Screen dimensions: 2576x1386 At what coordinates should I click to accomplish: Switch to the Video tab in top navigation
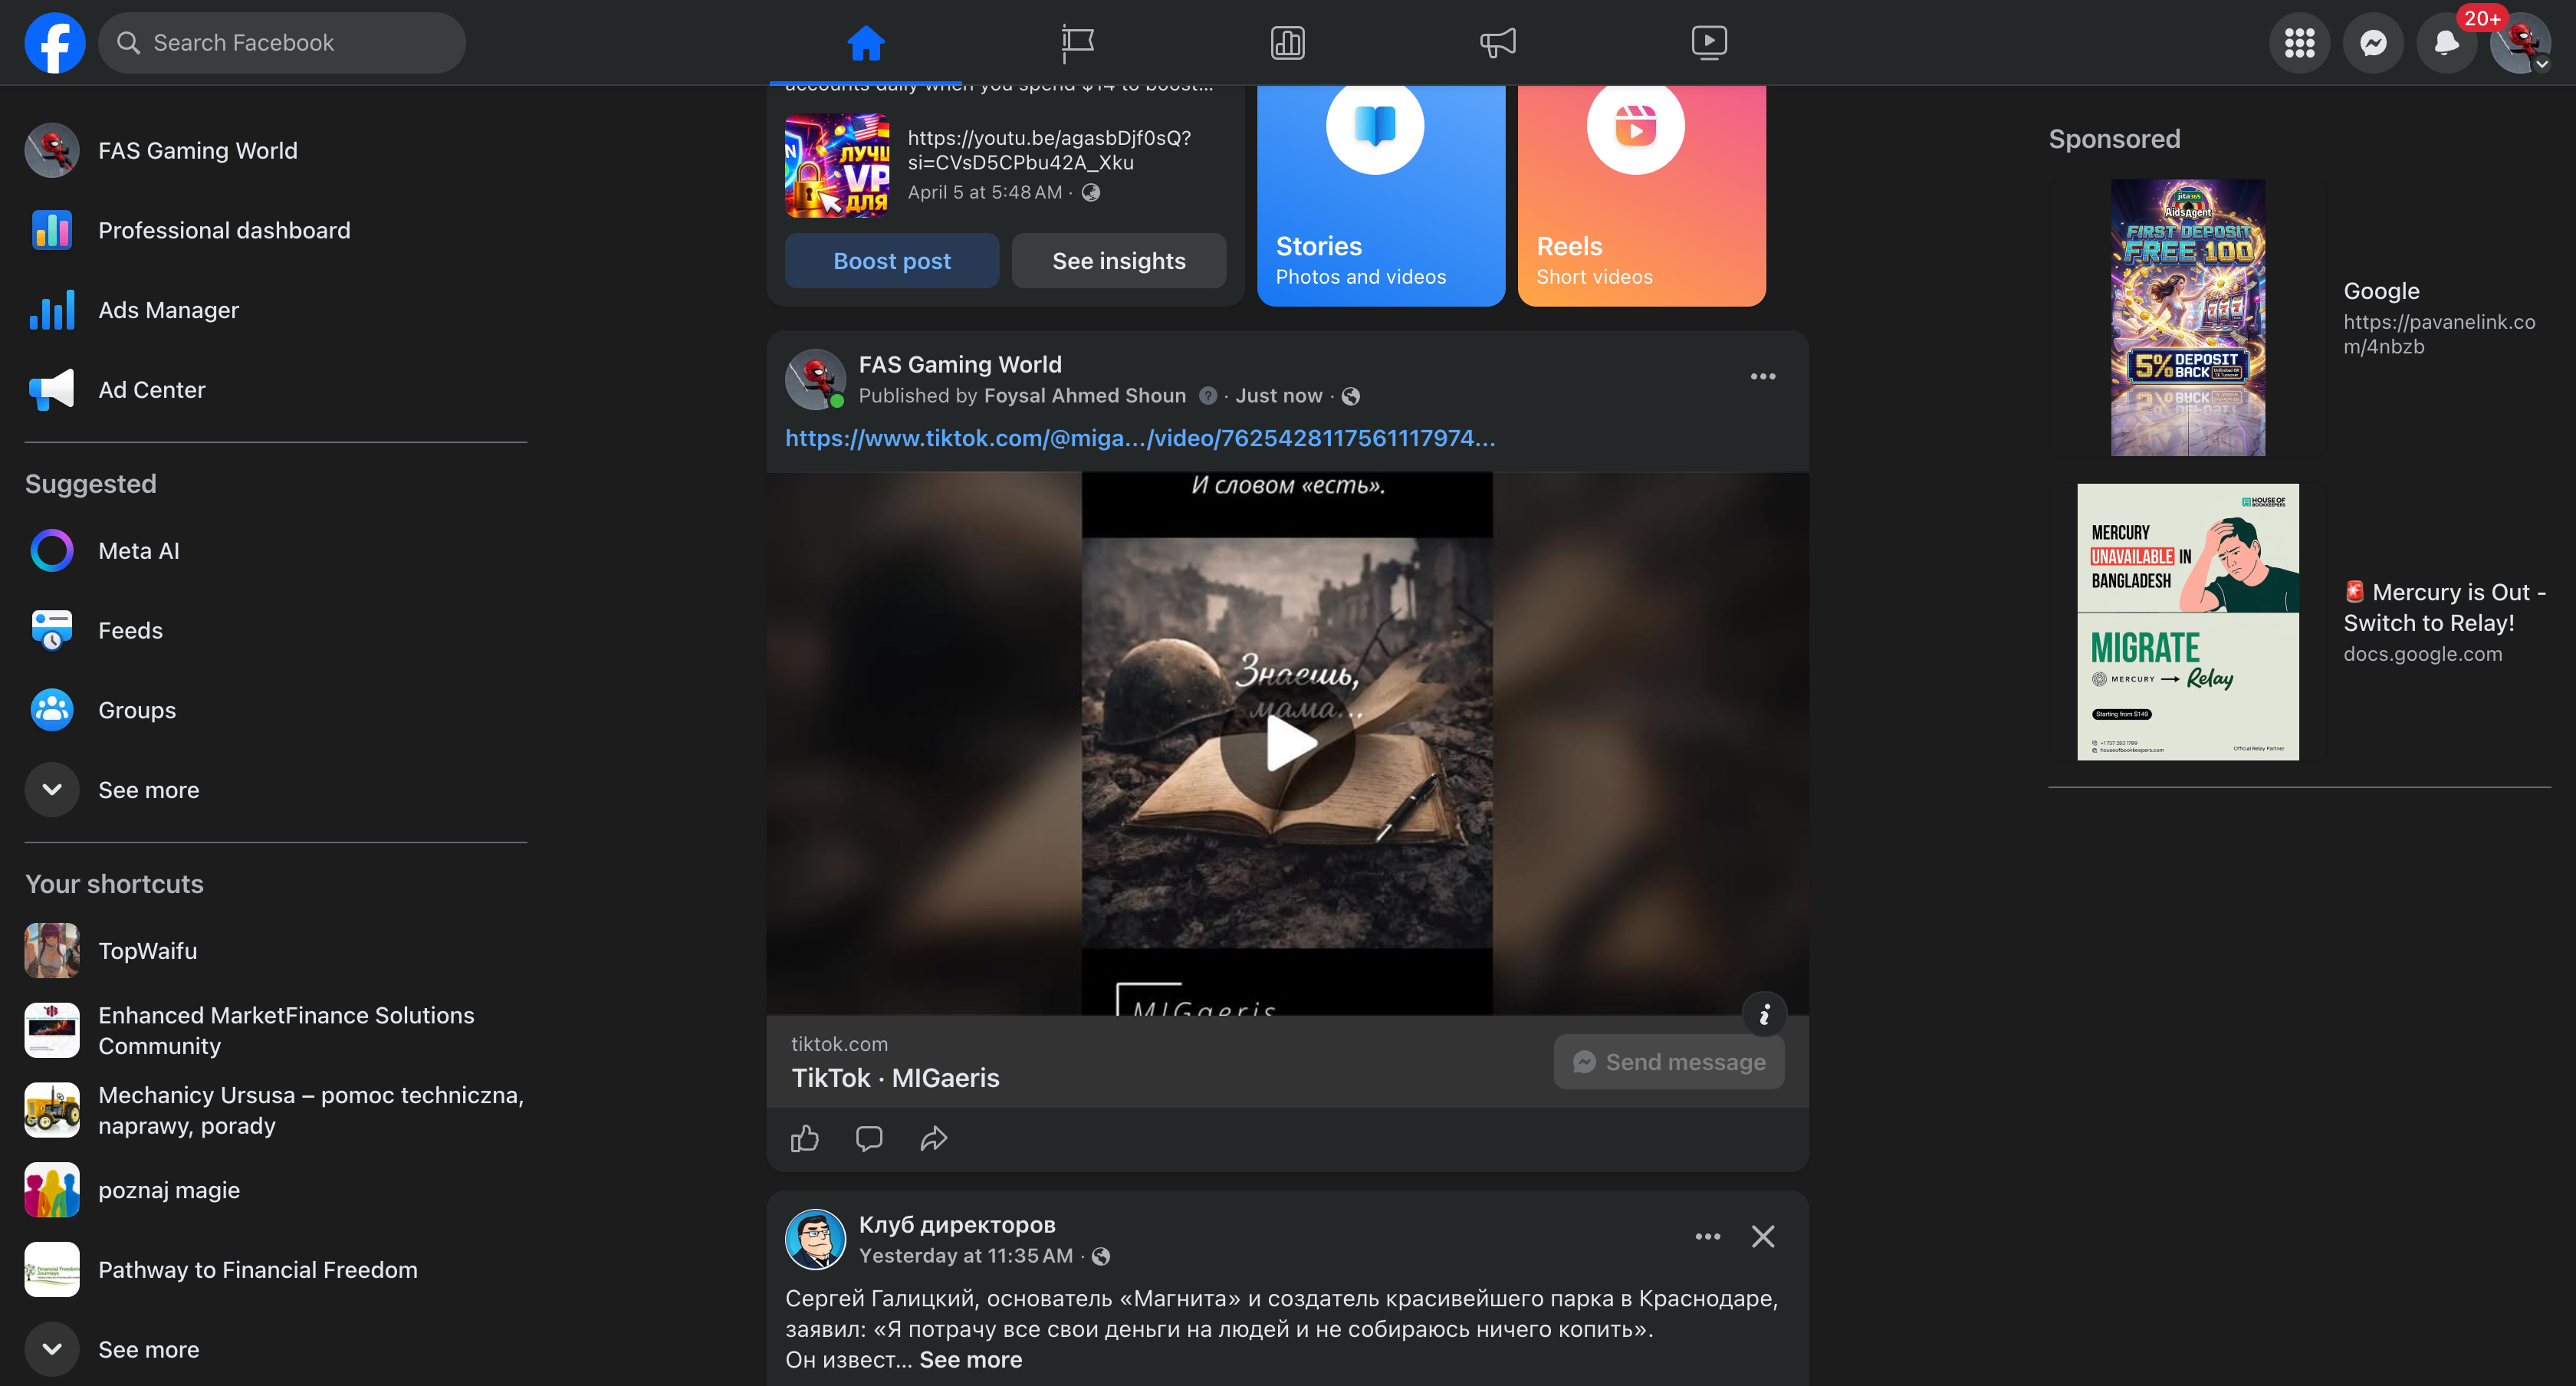[x=1708, y=43]
